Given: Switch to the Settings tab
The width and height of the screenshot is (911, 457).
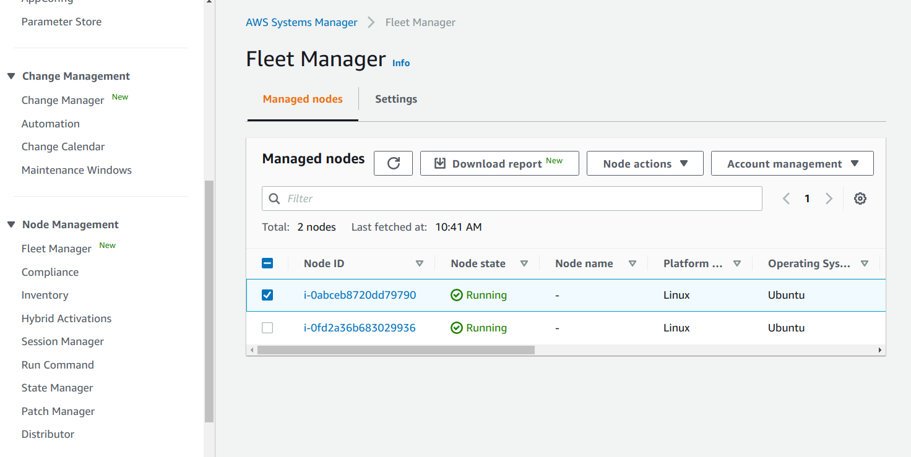Looking at the screenshot, I should [396, 99].
